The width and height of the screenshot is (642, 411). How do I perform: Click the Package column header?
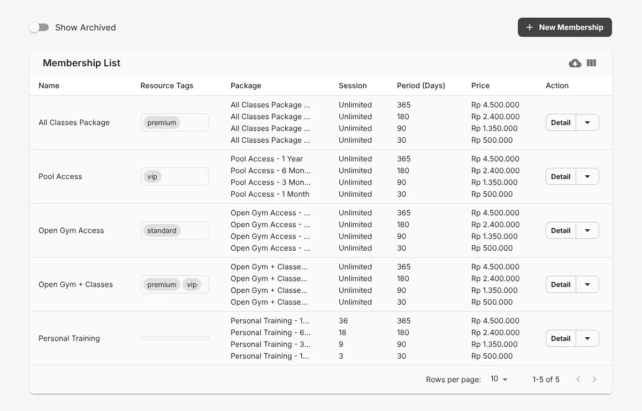click(246, 86)
